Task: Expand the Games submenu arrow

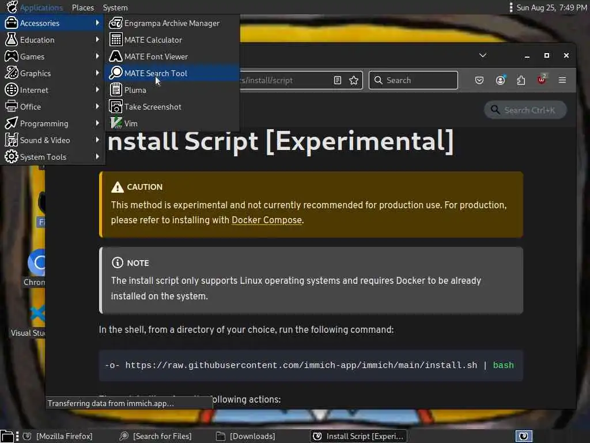Action: [x=97, y=56]
